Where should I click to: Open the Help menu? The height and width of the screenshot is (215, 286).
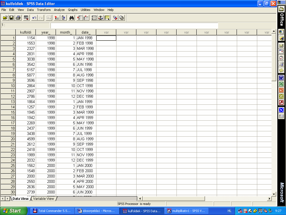point(110,10)
